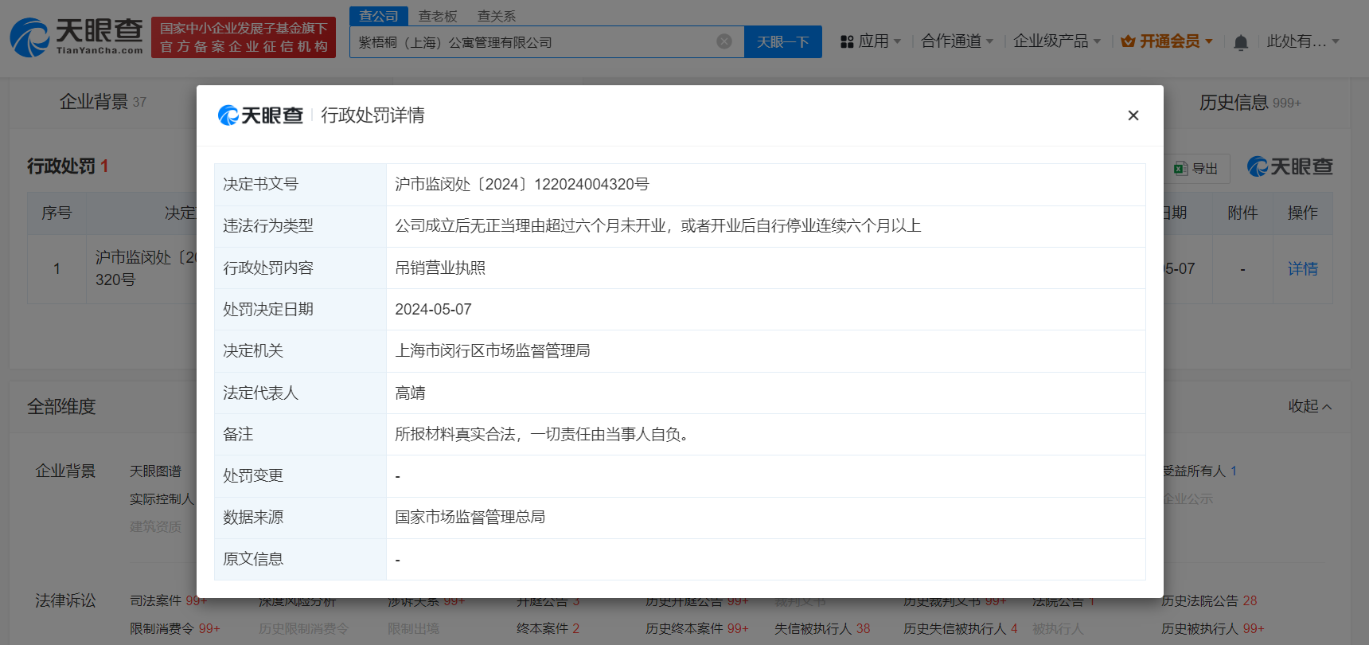Viewport: 1369px width, 645px height.
Task: Open the 详情 link in the penalty row
Action: pyautogui.click(x=1303, y=269)
